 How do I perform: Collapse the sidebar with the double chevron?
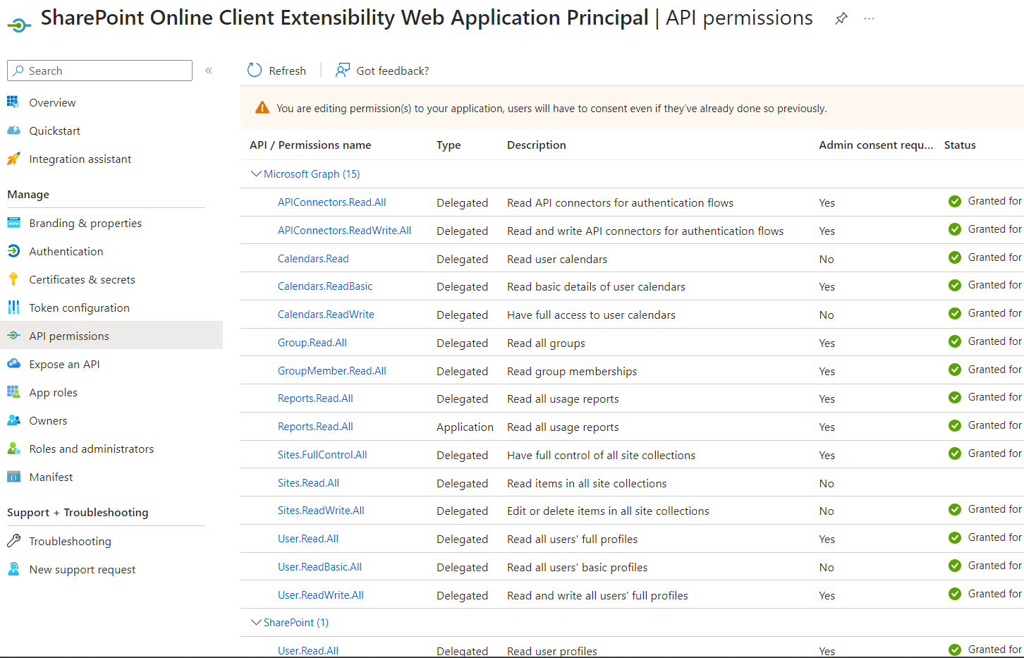pos(209,71)
